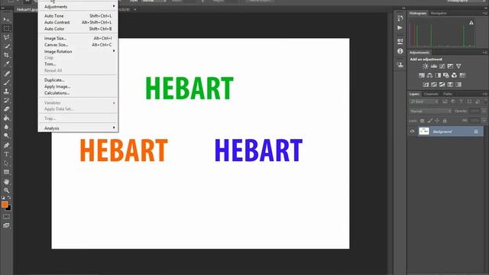Image resolution: width=489 pixels, height=275 pixels.
Task: Toggle lock all padlock in Layers
Action: [445, 121]
